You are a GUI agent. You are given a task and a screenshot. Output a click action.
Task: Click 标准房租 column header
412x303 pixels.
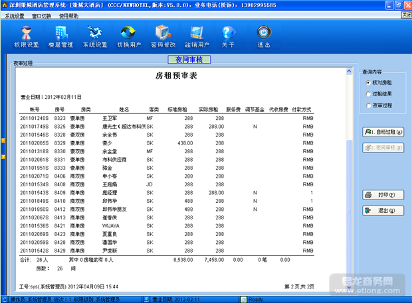pyautogui.click(x=177, y=109)
